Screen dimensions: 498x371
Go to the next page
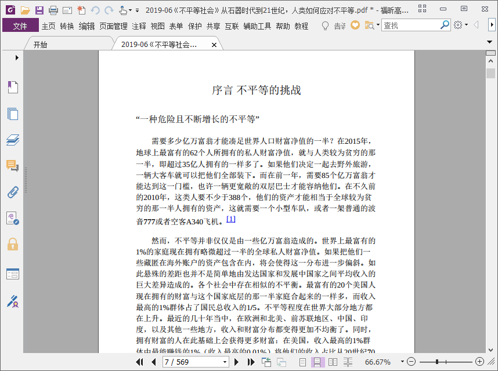pos(236,362)
